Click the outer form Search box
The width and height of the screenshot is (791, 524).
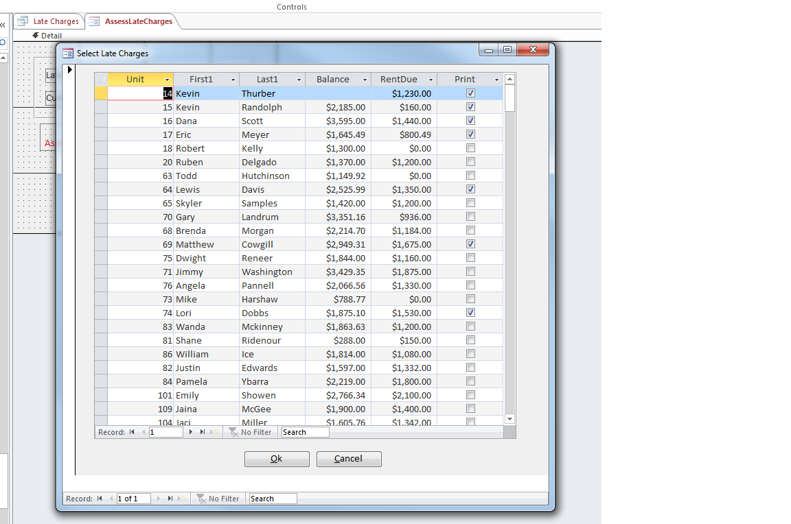click(x=273, y=499)
